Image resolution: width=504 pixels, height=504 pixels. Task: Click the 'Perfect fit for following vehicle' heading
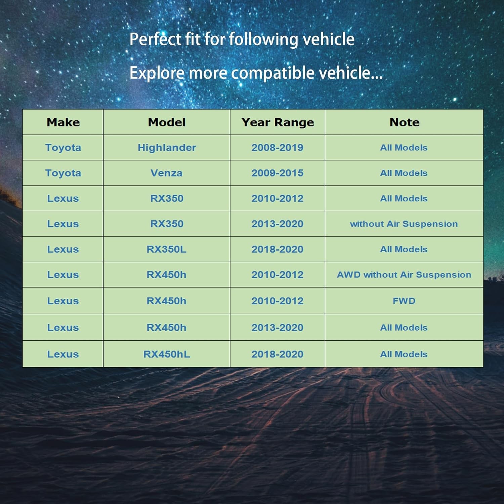pos(242,39)
